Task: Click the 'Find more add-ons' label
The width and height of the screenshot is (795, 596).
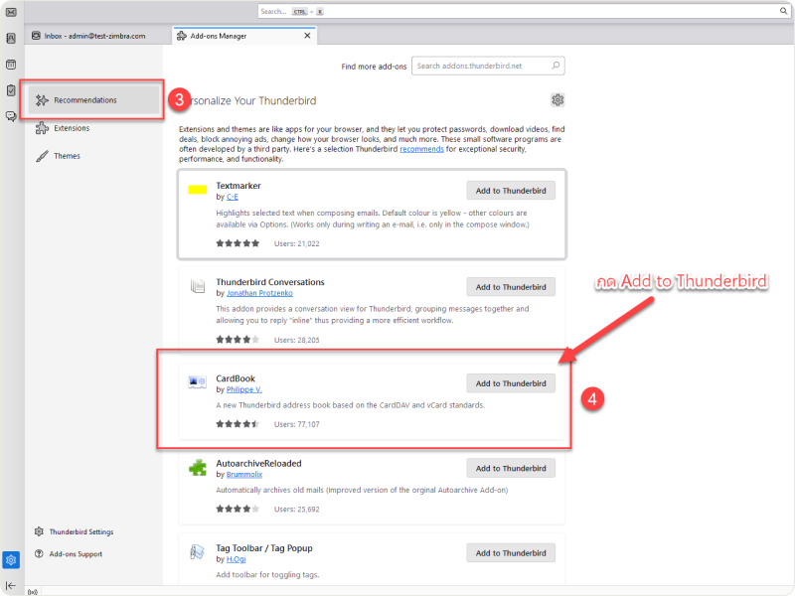Action: pos(374,67)
